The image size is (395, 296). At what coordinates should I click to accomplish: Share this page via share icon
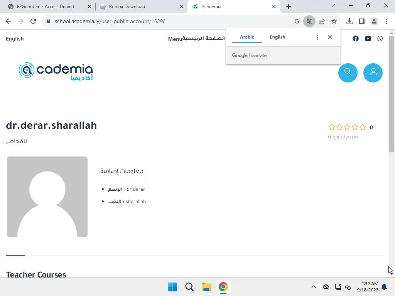pyautogui.click(x=322, y=21)
